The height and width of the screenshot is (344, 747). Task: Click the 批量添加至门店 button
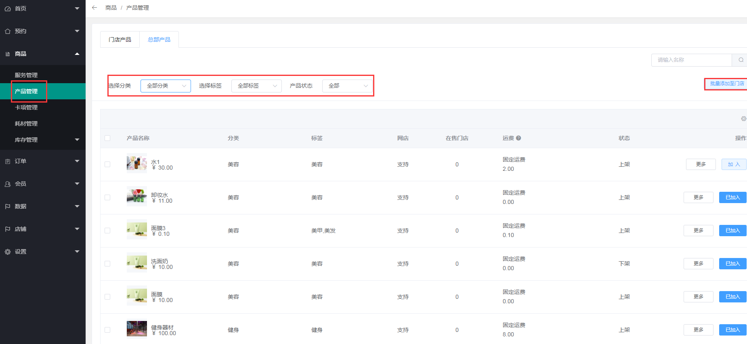coord(727,84)
